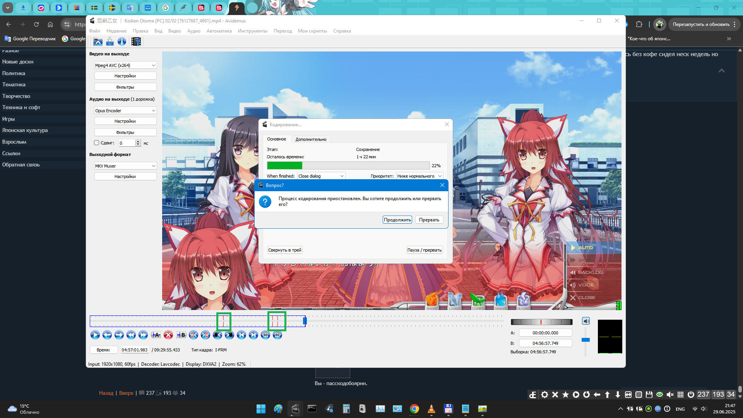Toggle the Сдвиг shift checkbox
Screen dimensions: 743x418
click(97, 143)
